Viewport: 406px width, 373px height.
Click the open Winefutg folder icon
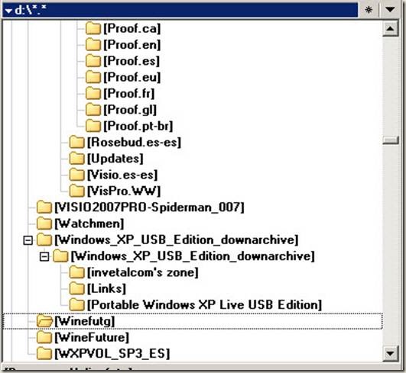(45, 321)
